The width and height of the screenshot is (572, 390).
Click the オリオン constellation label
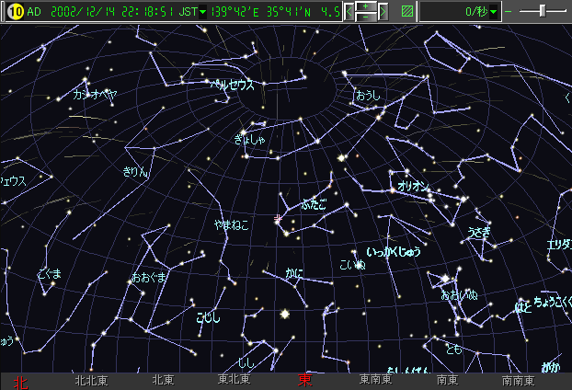coord(412,186)
